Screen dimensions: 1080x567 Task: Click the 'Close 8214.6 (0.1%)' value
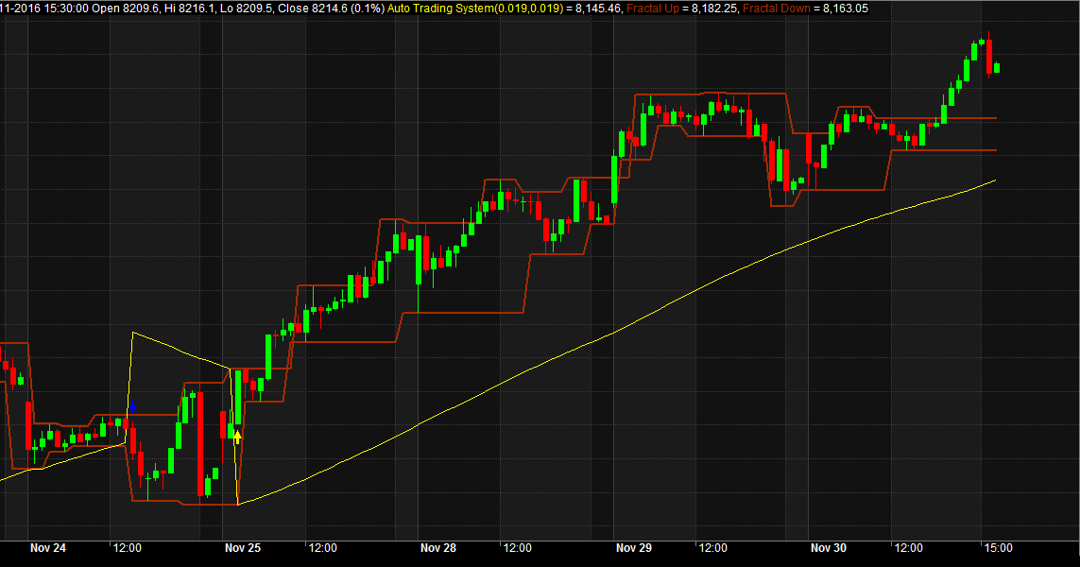tap(331, 9)
